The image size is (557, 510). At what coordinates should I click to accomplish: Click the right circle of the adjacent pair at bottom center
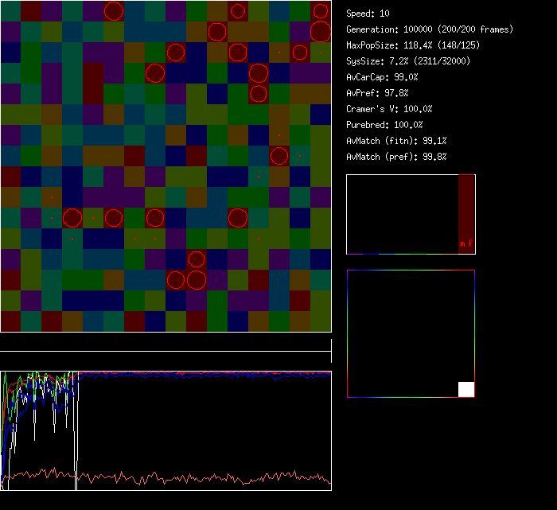(x=196, y=280)
